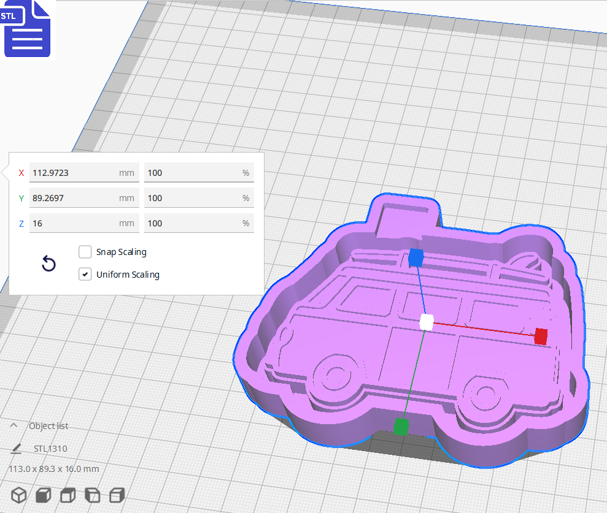
Task: Open the STL file icon in the corner
Action: [x=27, y=29]
